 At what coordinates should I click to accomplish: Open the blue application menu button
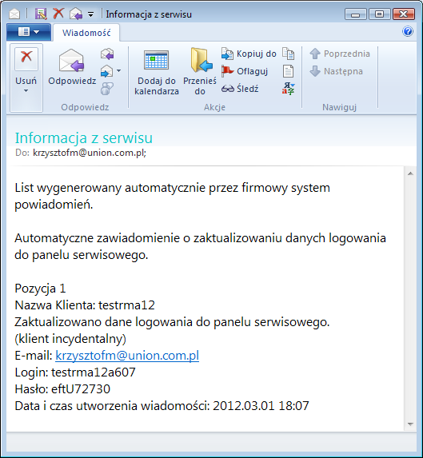29,32
